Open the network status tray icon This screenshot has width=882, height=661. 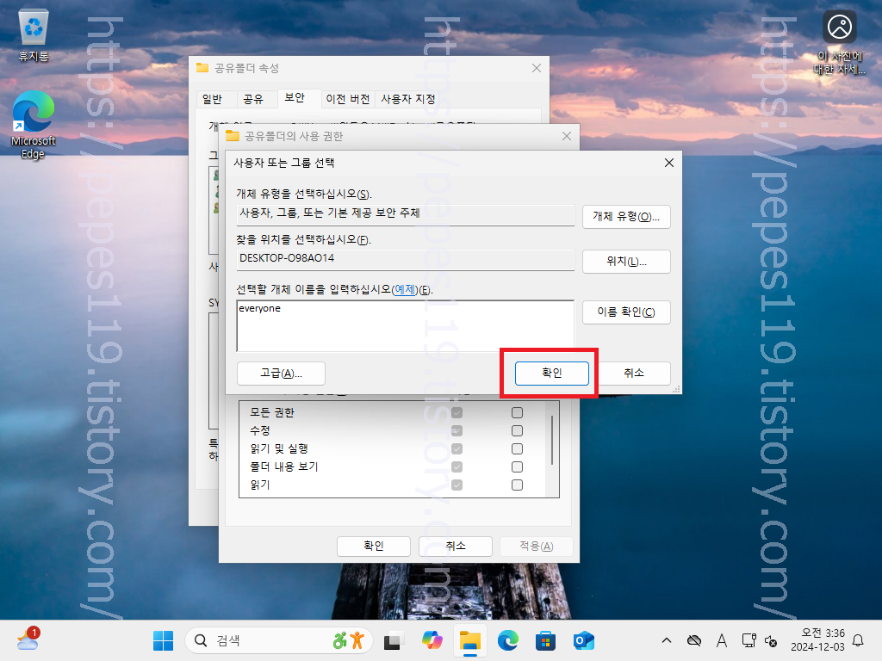[x=748, y=640]
